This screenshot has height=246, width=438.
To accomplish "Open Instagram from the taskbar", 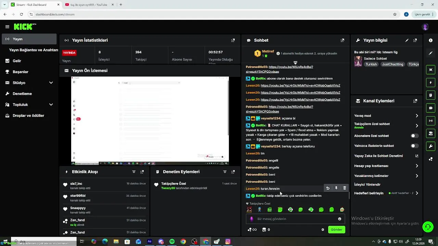I will (228, 242).
